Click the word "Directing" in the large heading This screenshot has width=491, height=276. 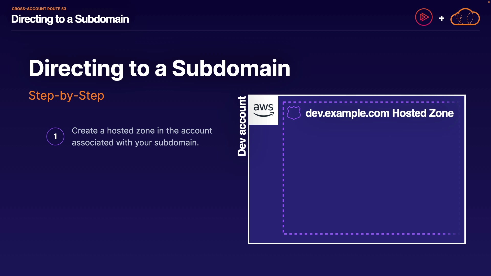point(76,68)
